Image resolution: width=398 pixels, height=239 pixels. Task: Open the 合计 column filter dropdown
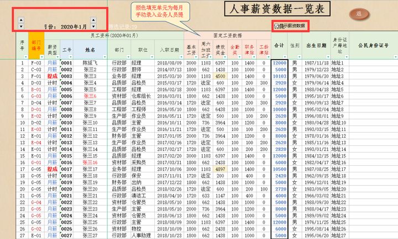coord(285,57)
